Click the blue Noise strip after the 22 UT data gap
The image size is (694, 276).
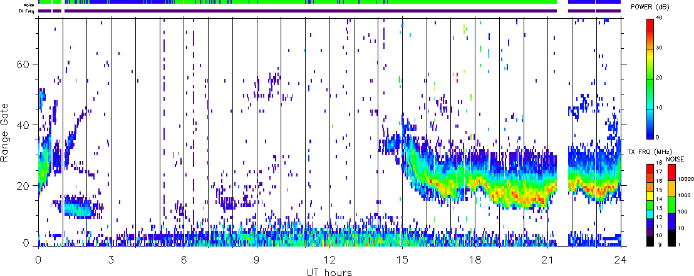(594, 3)
